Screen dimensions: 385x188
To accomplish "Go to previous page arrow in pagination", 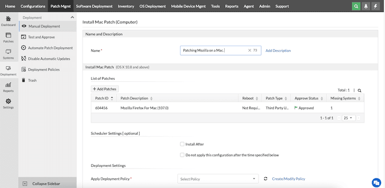I will (339, 118).
